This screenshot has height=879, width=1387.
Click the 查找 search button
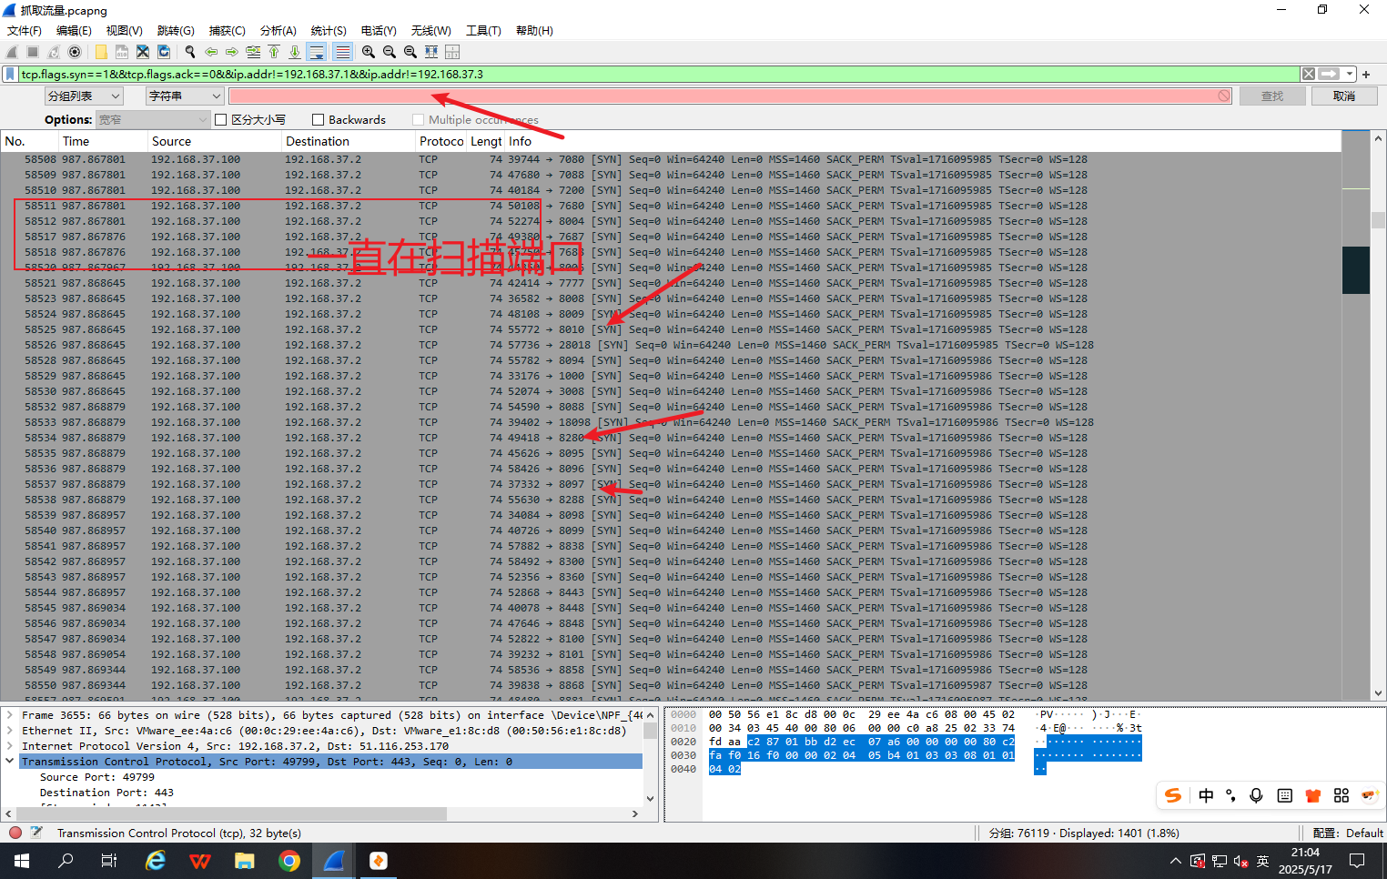[x=1271, y=96]
